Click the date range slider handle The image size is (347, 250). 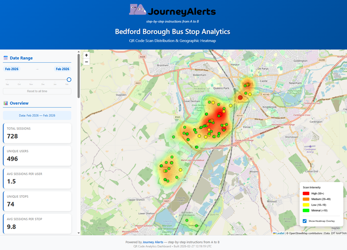point(69,80)
